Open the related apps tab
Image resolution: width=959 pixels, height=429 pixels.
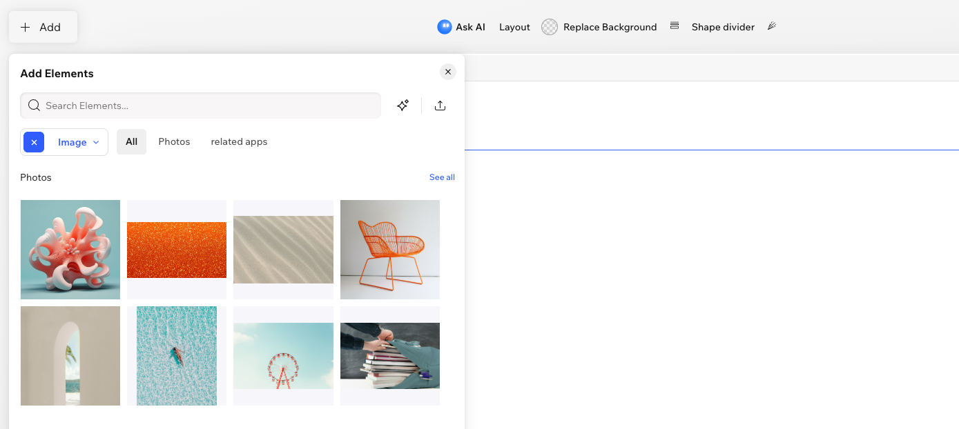239,141
